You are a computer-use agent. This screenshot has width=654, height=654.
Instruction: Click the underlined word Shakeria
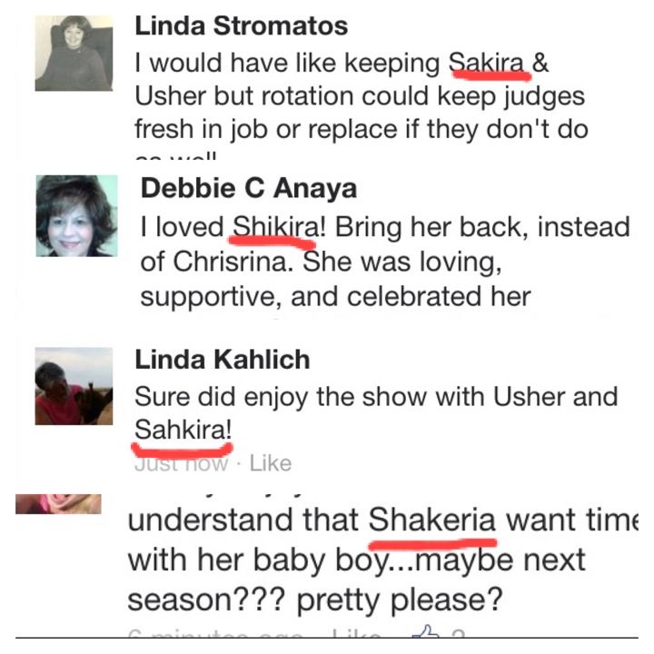(x=432, y=520)
